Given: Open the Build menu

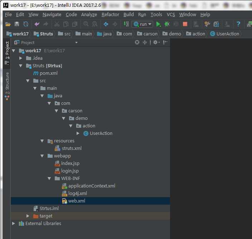Looking at the screenshot, I should 129,15.
